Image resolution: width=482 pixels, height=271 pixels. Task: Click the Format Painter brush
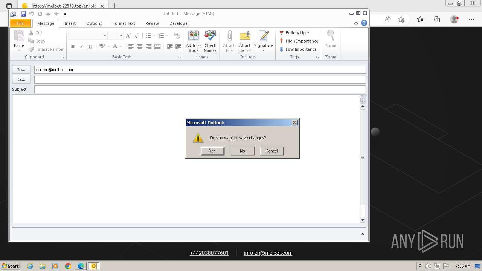(46, 49)
